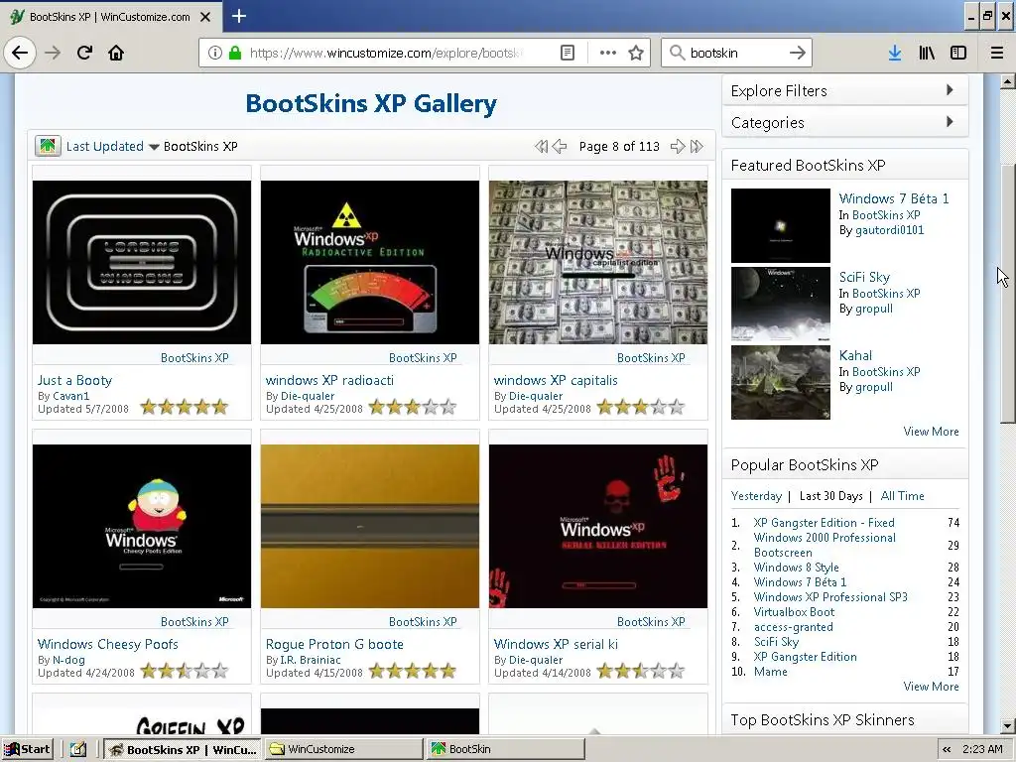
Task: Click the forward navigation arrow
Action: (x=53, y=53)
